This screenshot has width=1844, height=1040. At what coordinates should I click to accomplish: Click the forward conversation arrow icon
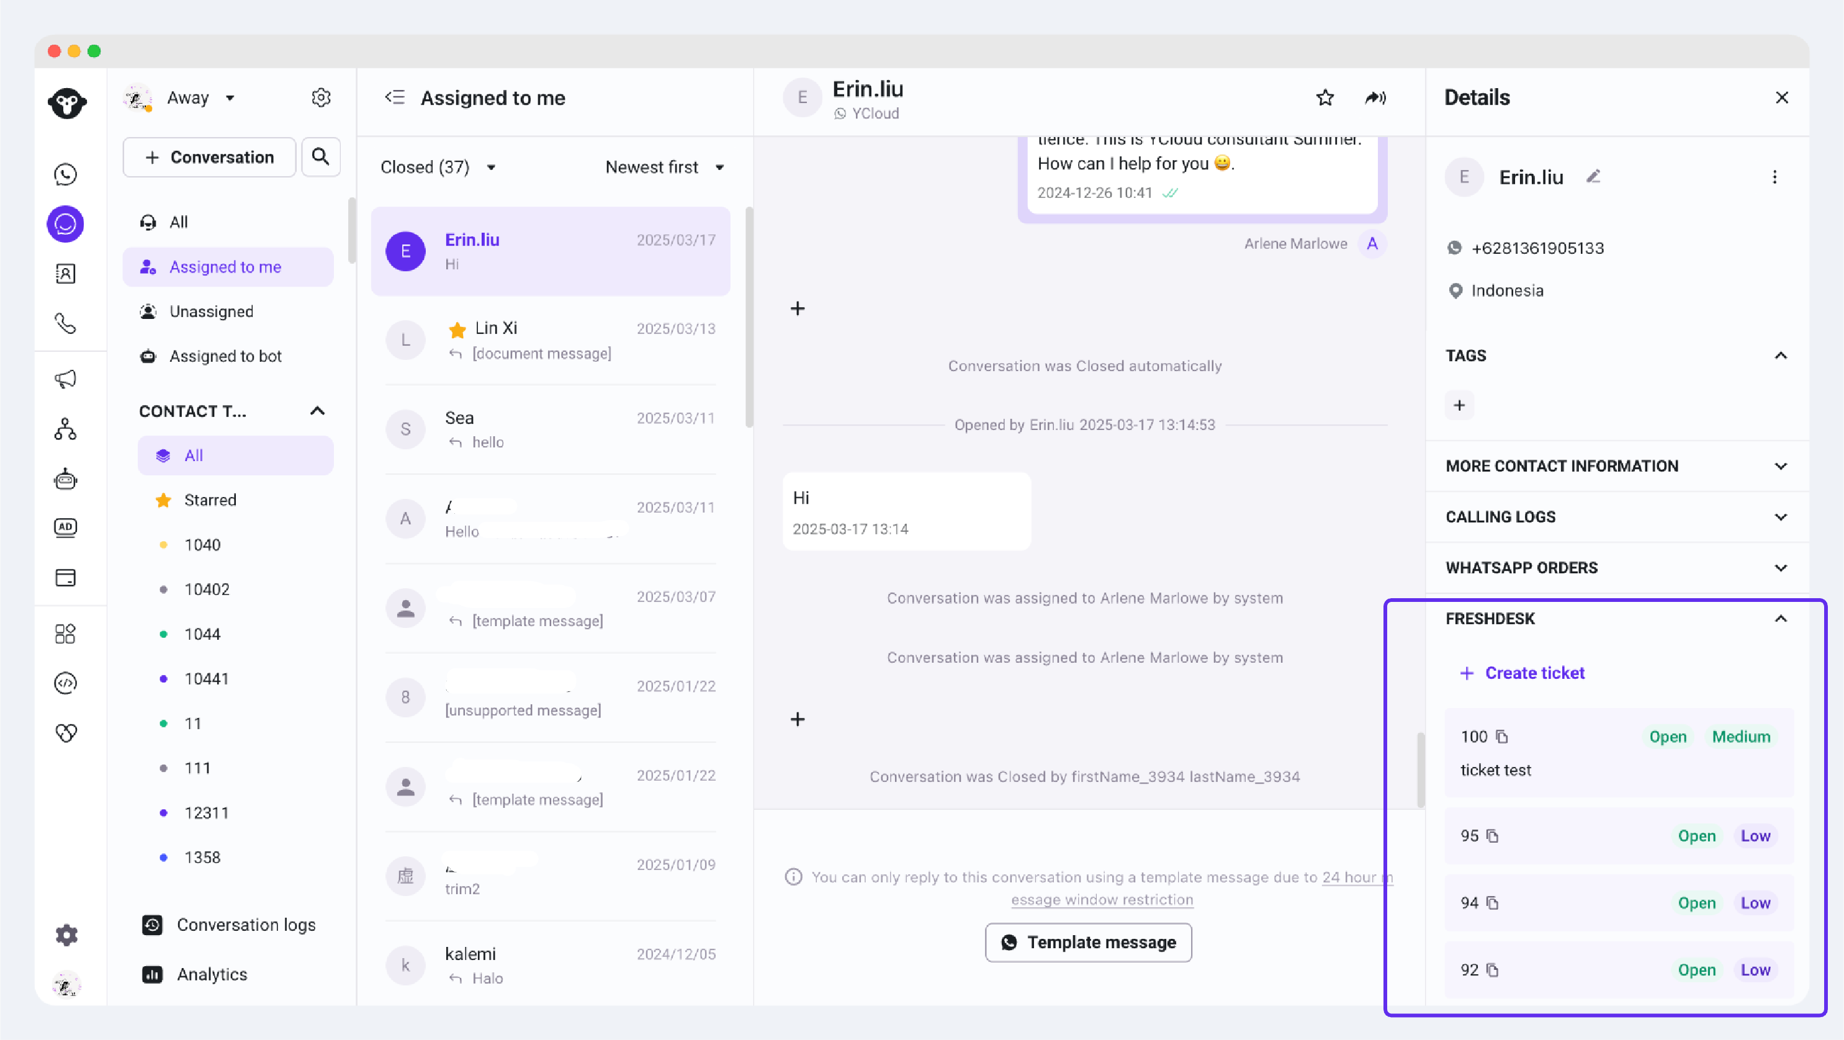(1375, 98)
